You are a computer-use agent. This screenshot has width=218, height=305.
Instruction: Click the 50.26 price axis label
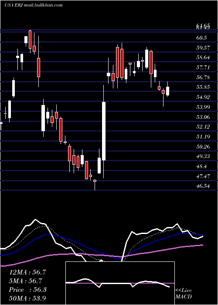(203, 147)
